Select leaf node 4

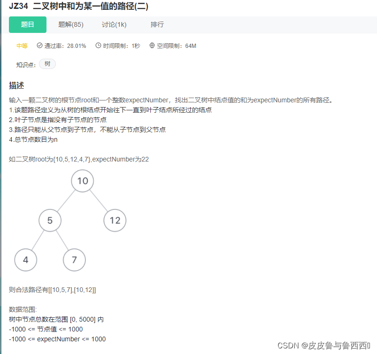click(26, 260)
